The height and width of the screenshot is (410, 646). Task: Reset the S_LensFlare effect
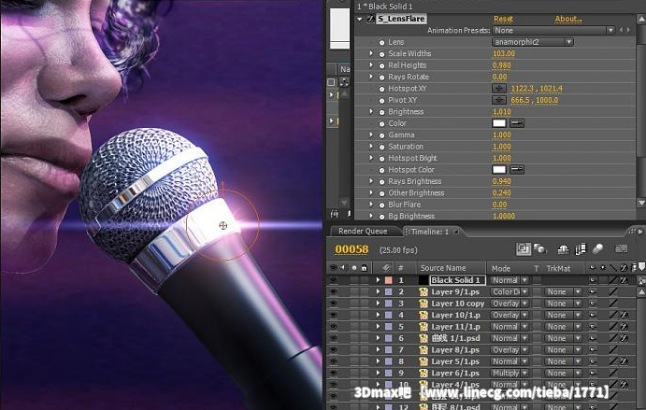(x=503, y=19)
